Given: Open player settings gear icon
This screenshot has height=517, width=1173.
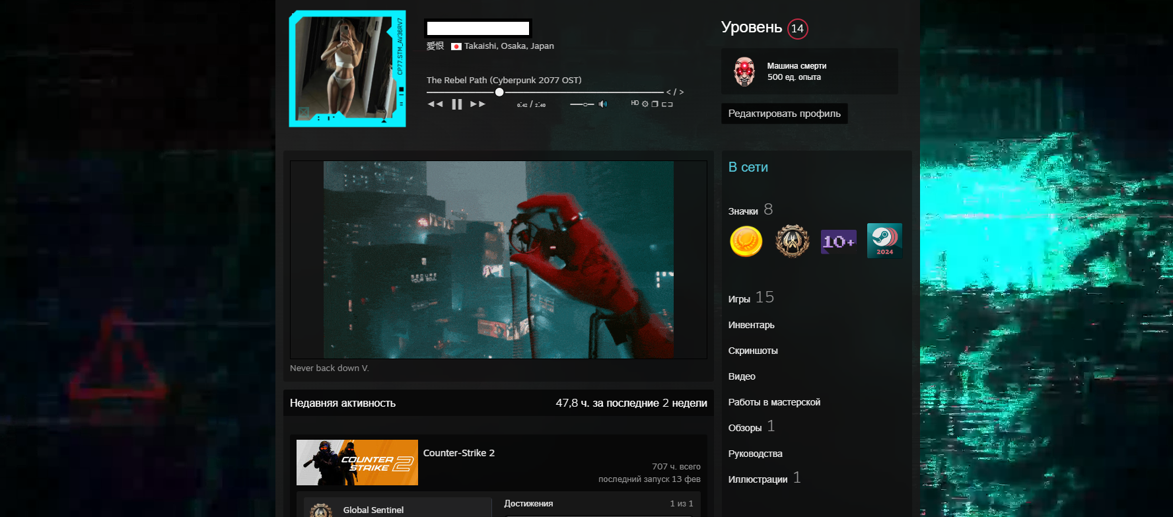Looking at the screenshot, I should pyautogui.click(x=645, y=104).
